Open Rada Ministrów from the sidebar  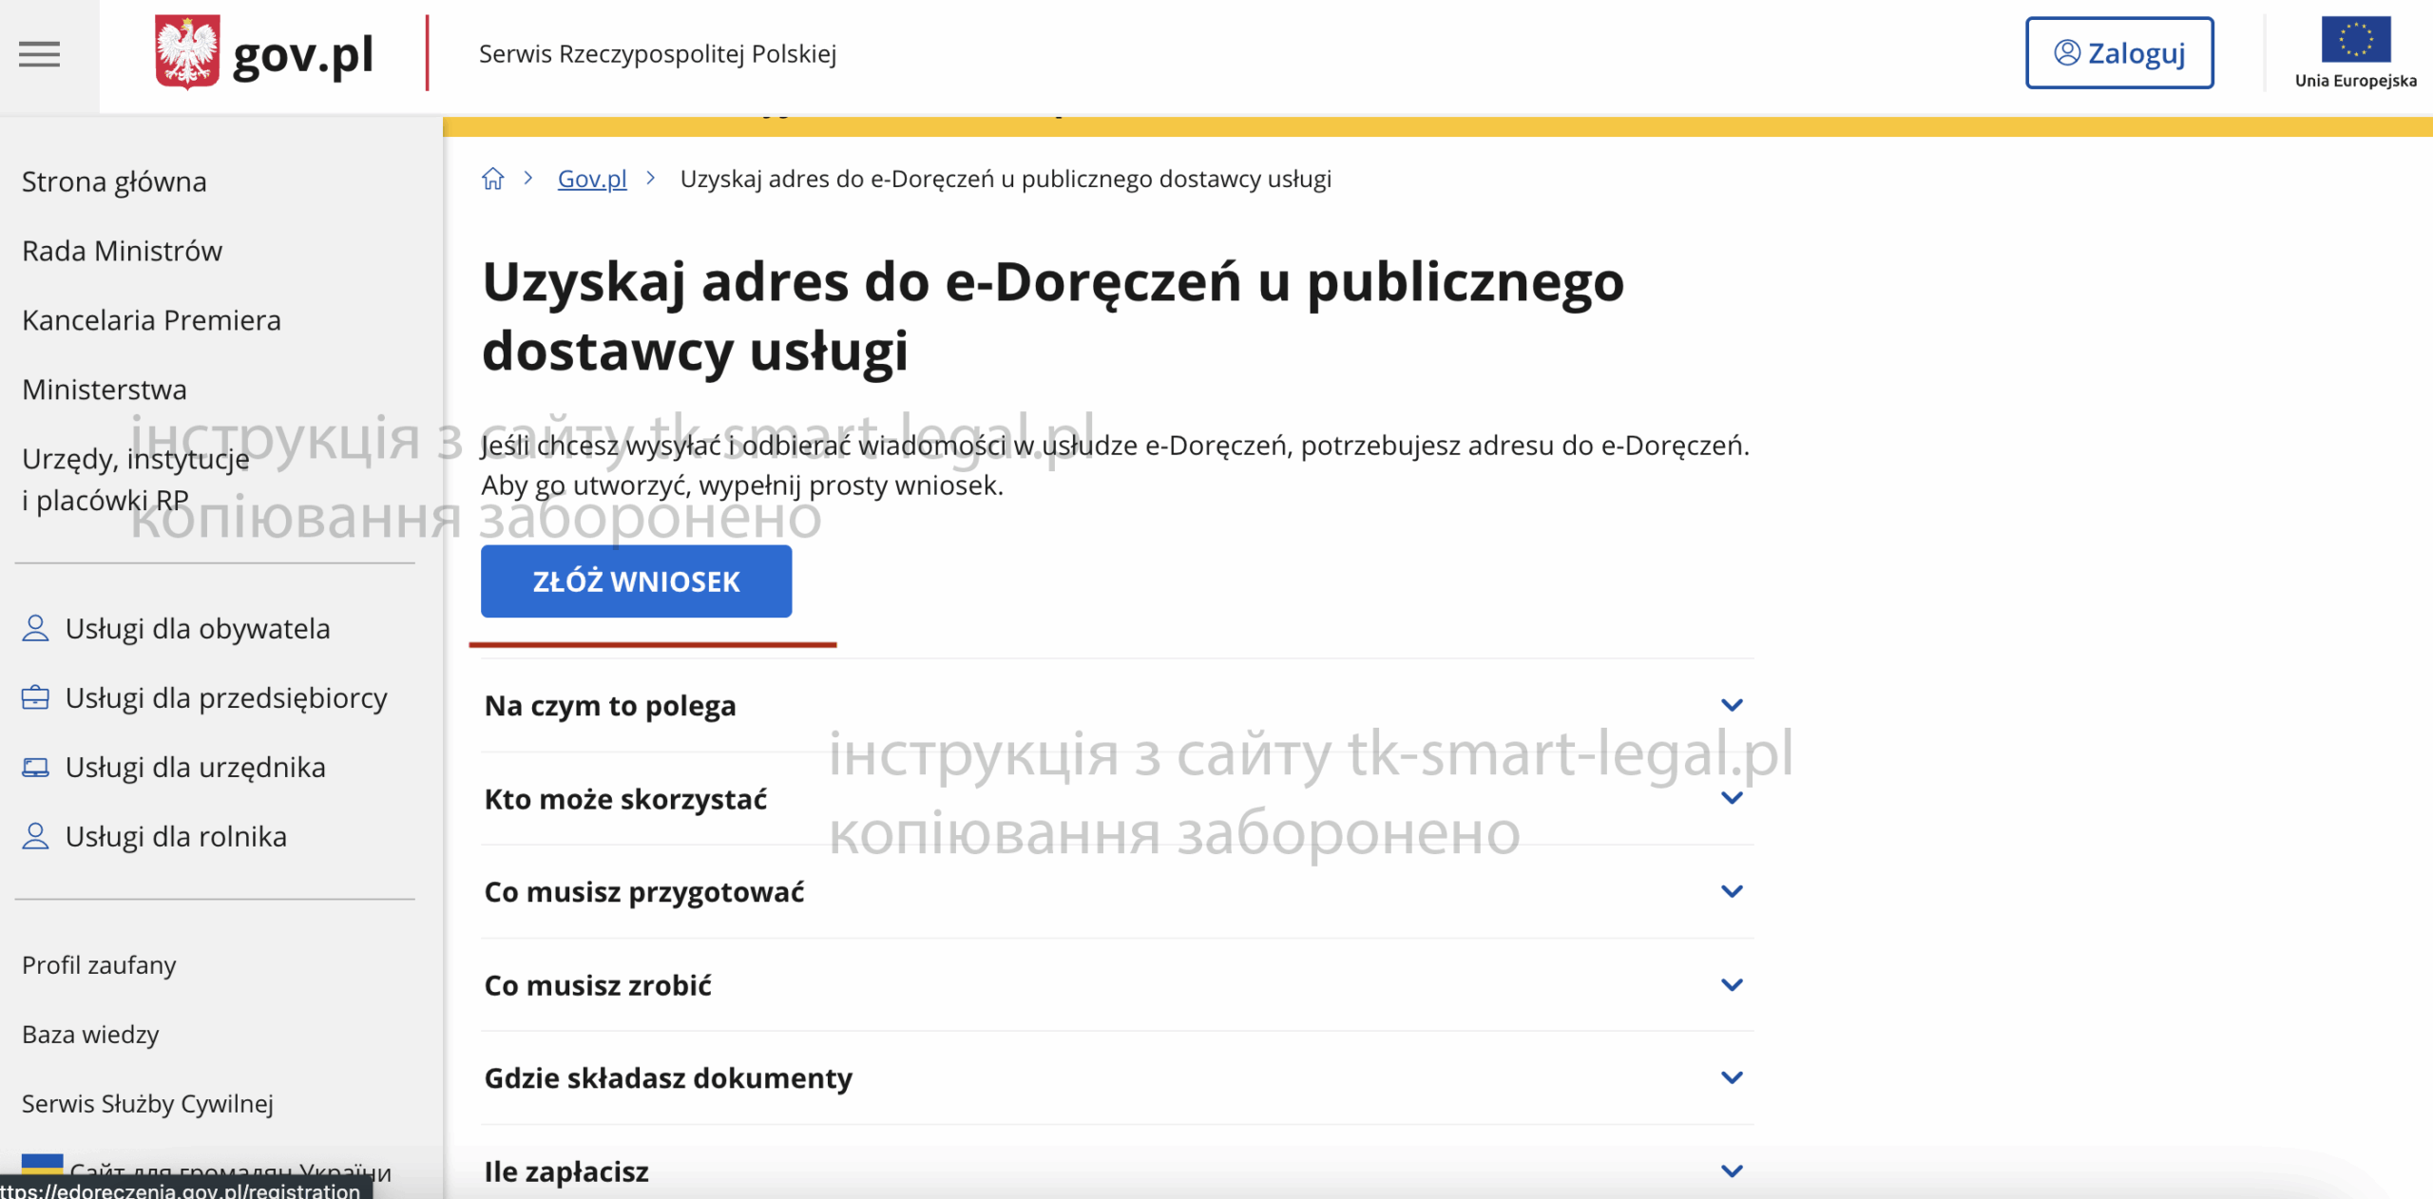point(121,250)
